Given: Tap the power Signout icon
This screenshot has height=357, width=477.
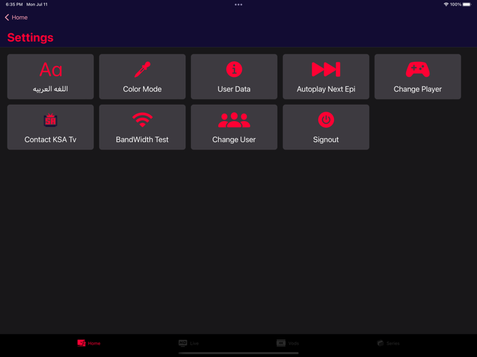Looking at the screenshot, I should click(326, 120).
